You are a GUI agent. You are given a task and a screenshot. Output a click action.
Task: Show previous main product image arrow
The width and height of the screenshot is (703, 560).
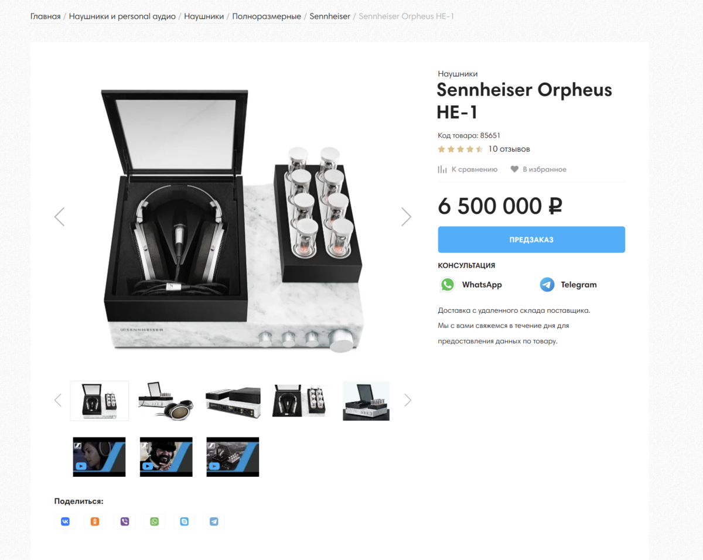click(59, 217)
